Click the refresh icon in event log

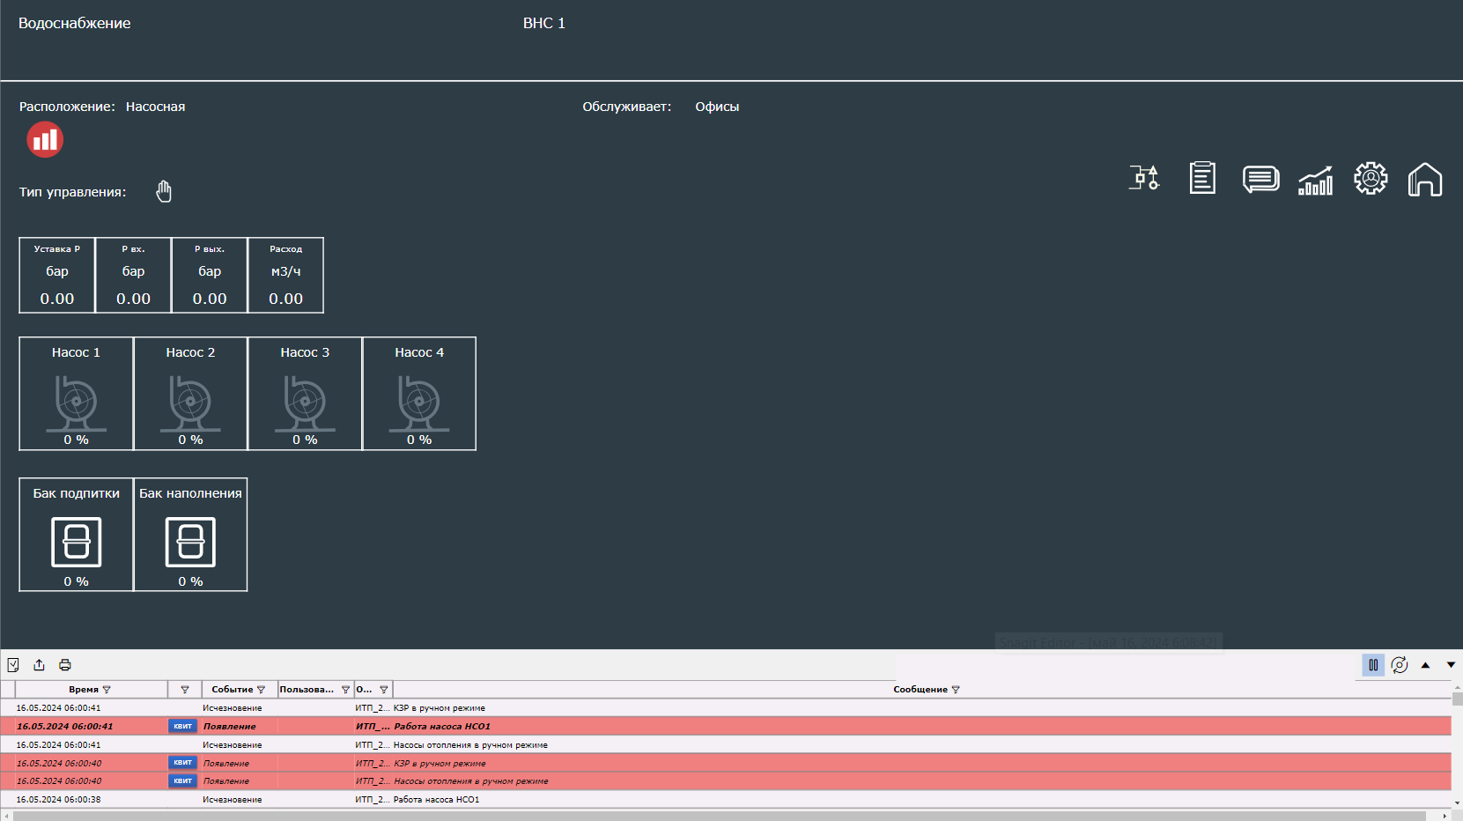[1400, 665]
